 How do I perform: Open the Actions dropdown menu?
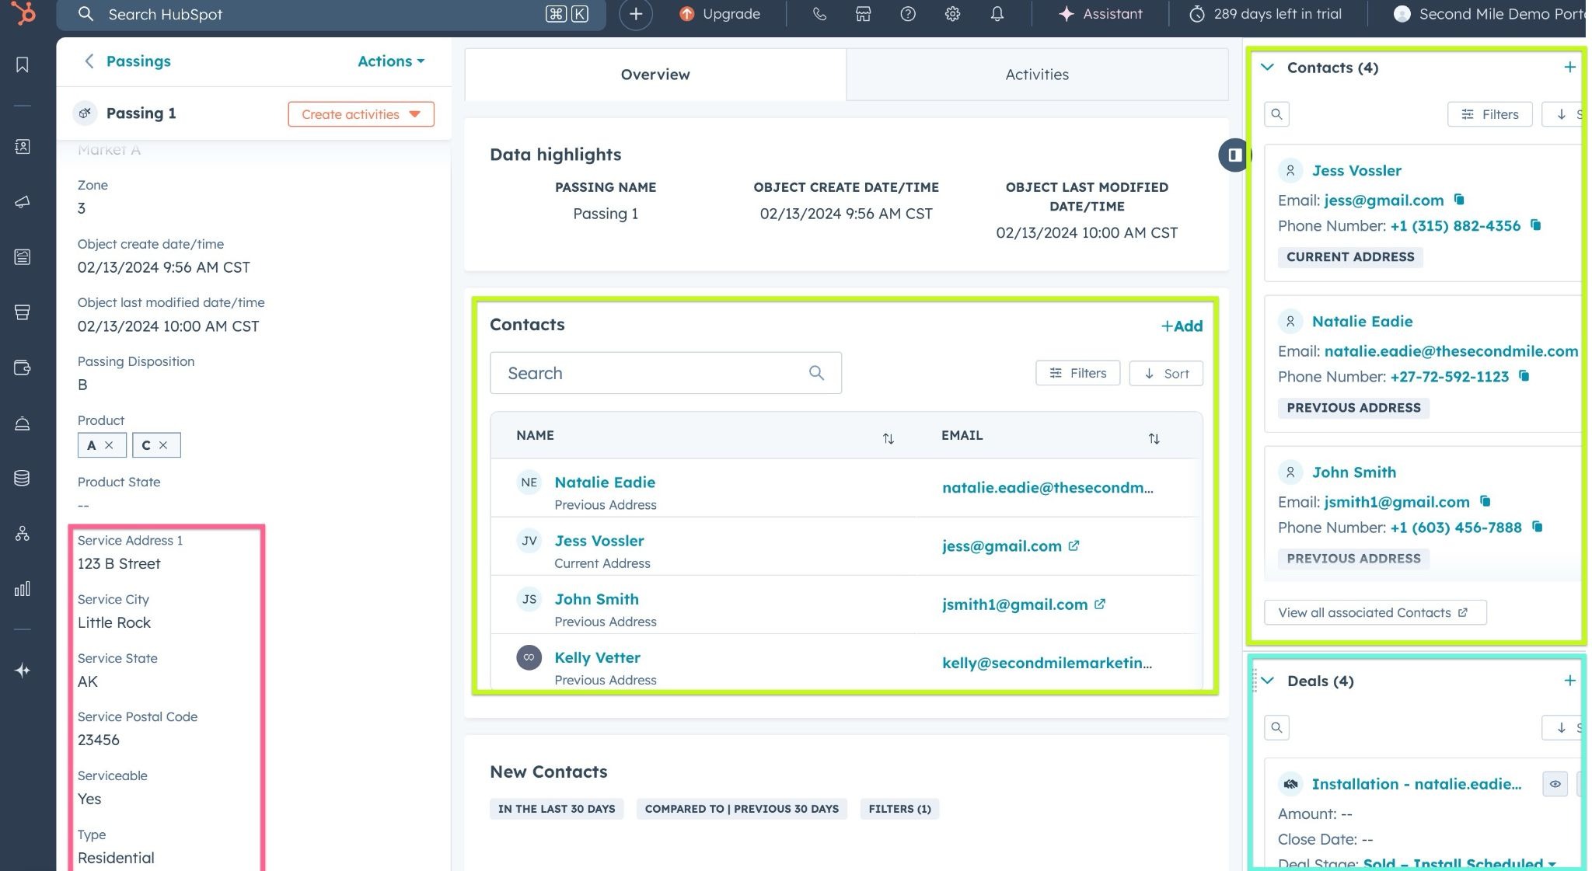[x=391, y=61]
